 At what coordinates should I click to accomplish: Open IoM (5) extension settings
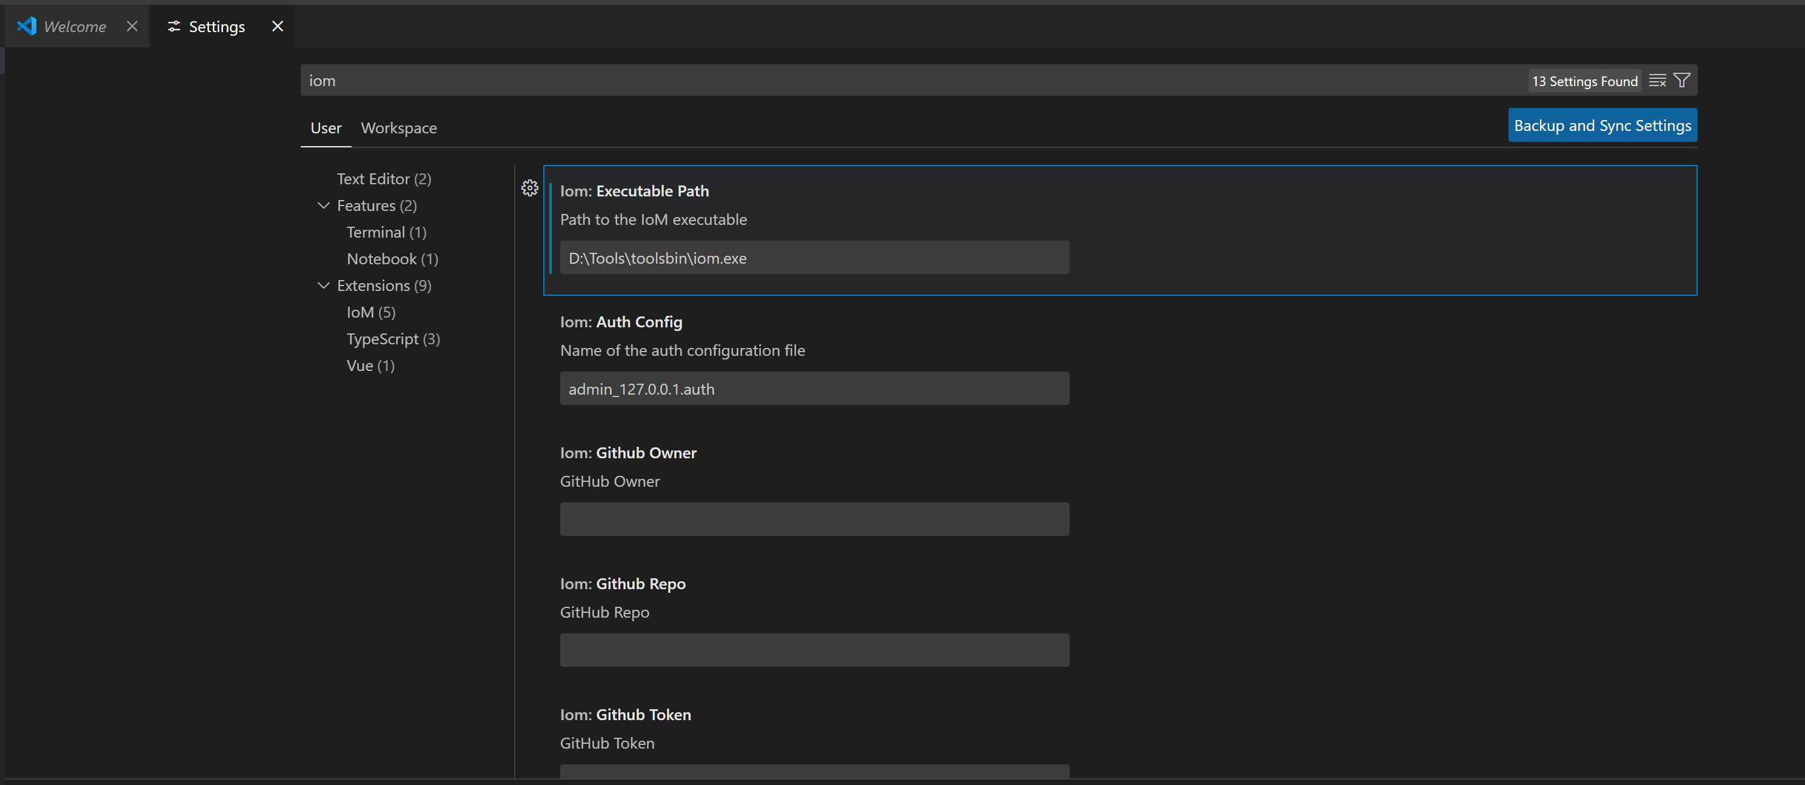pos(370,312)
